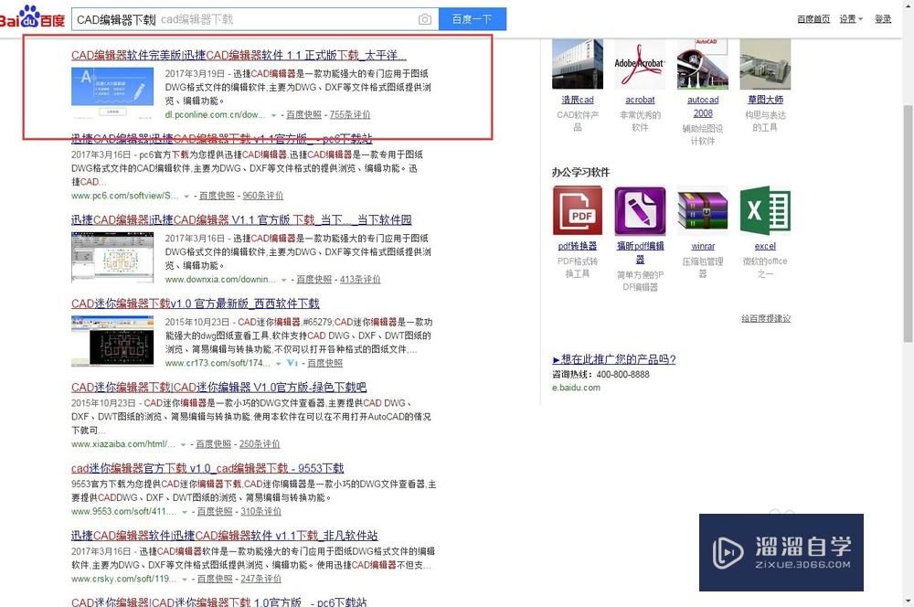Select the Excel office software icon
Screen dimensions: 914x607
click(765, 208)
